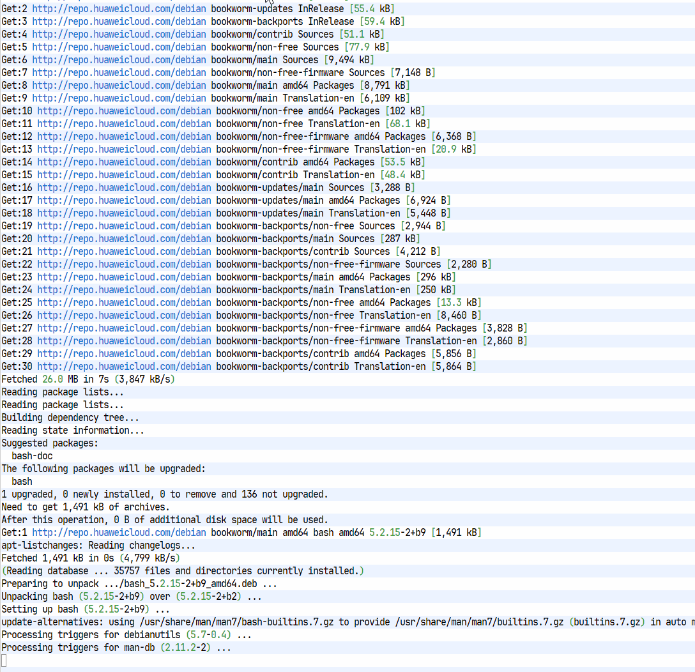
Task: Click the repo link on the Get:16 line
Action: pos(124,188)
